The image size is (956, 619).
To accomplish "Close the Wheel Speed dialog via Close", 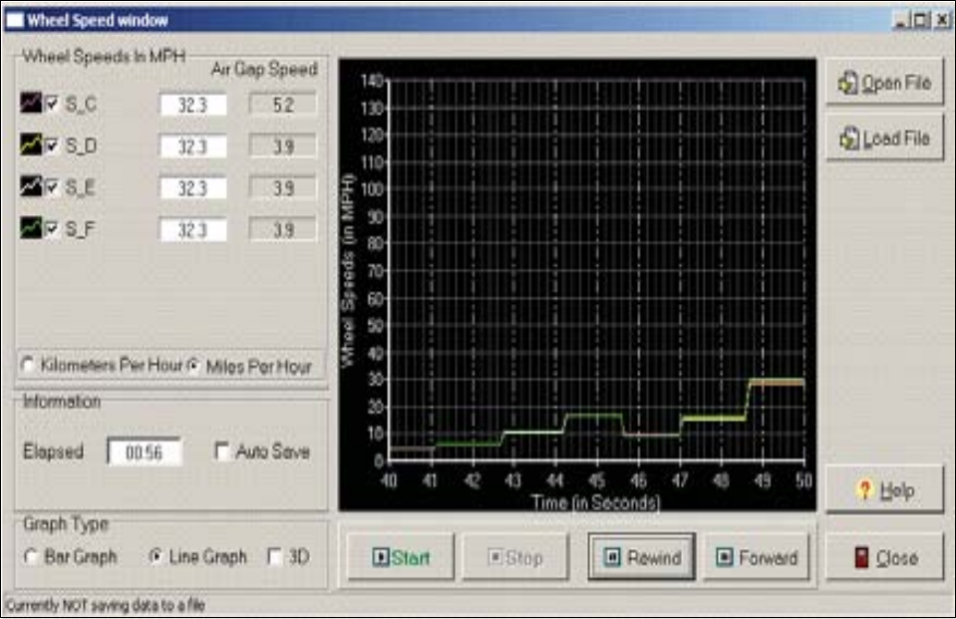I will (x=884, y=557).
